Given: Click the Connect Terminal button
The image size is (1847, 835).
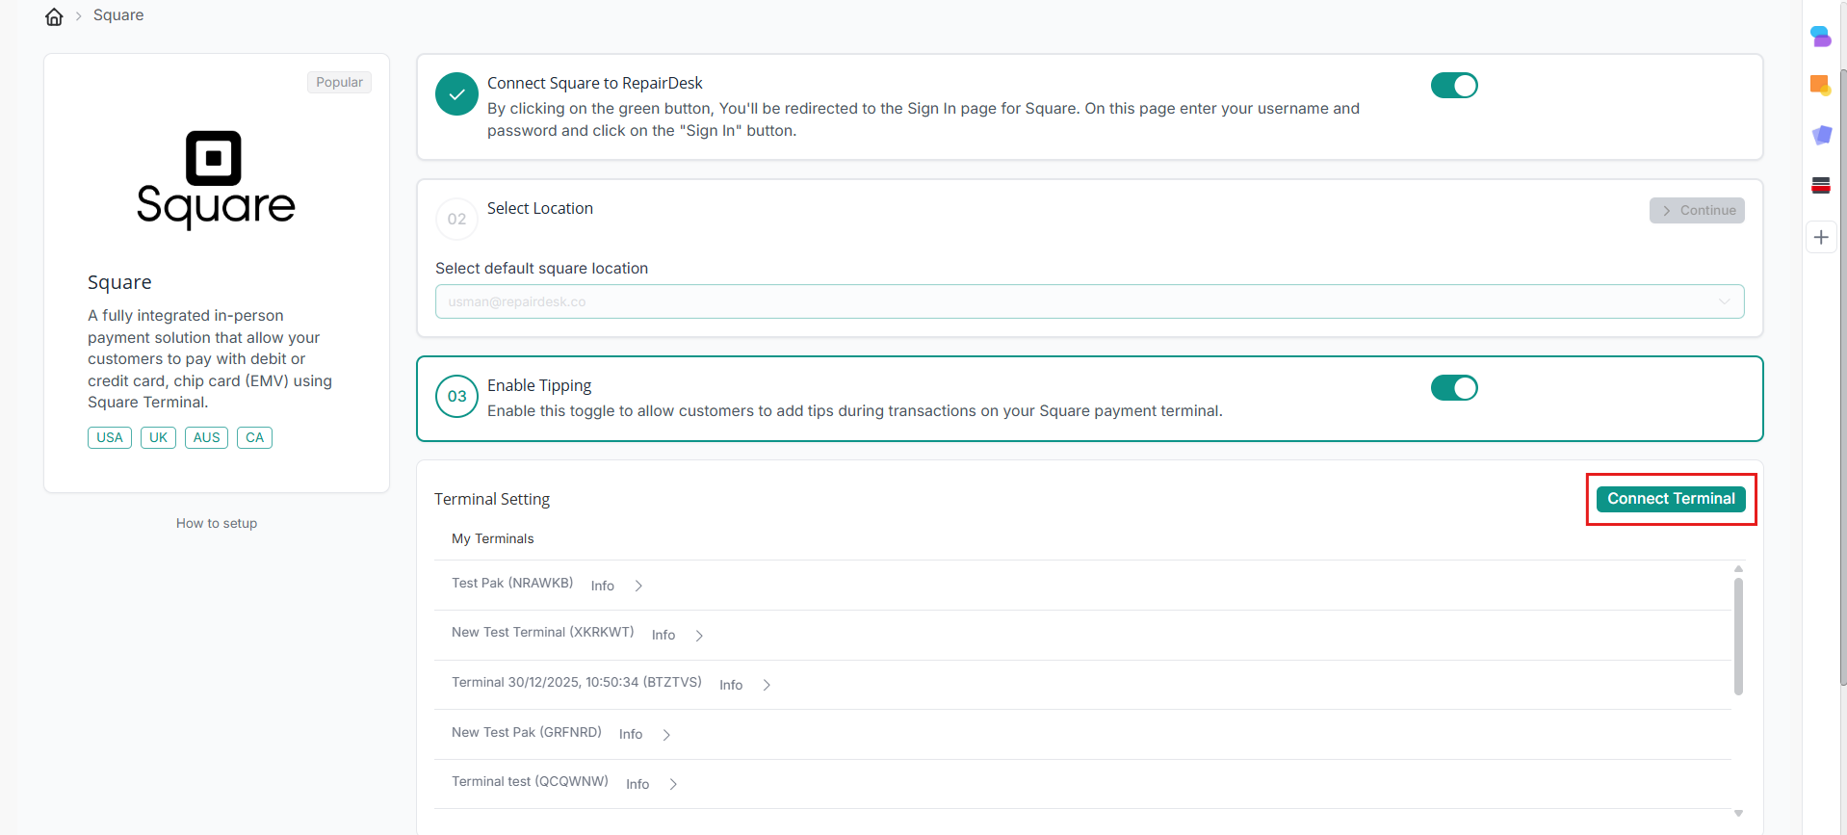Looking at the screenshot, I should pyautogui.click(x=1671, y=499).
